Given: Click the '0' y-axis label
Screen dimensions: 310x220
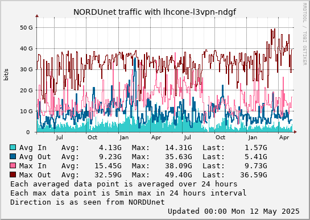Looking at the screenshot, I should tap(28, 132).
